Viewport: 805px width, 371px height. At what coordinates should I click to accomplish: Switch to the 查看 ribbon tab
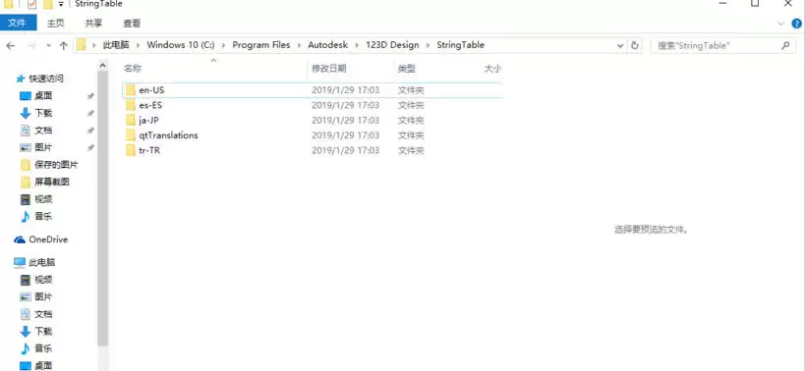(x=132, y=23)
